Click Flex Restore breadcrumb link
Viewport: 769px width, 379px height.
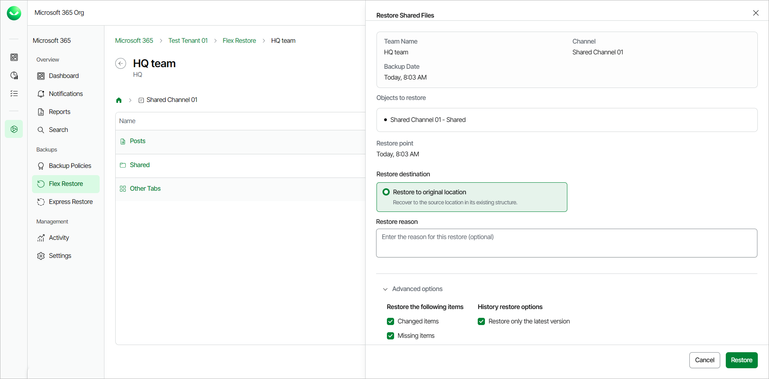[x=239, y=41]
